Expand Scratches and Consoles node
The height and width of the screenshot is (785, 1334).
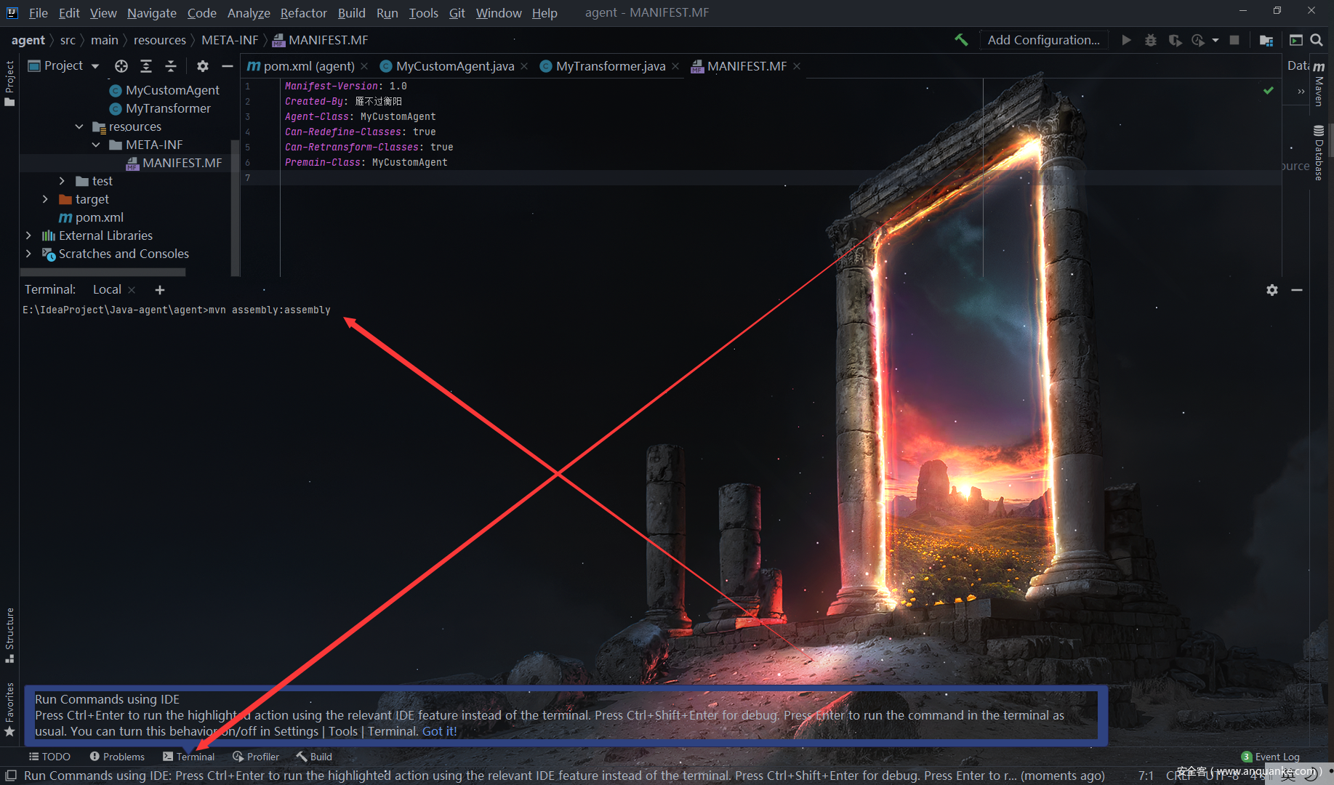[x=28, y=254]
